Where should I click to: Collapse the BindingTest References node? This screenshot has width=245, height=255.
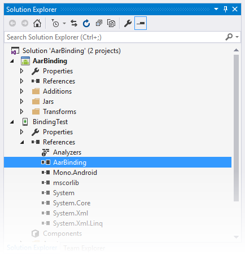[22, 142]
